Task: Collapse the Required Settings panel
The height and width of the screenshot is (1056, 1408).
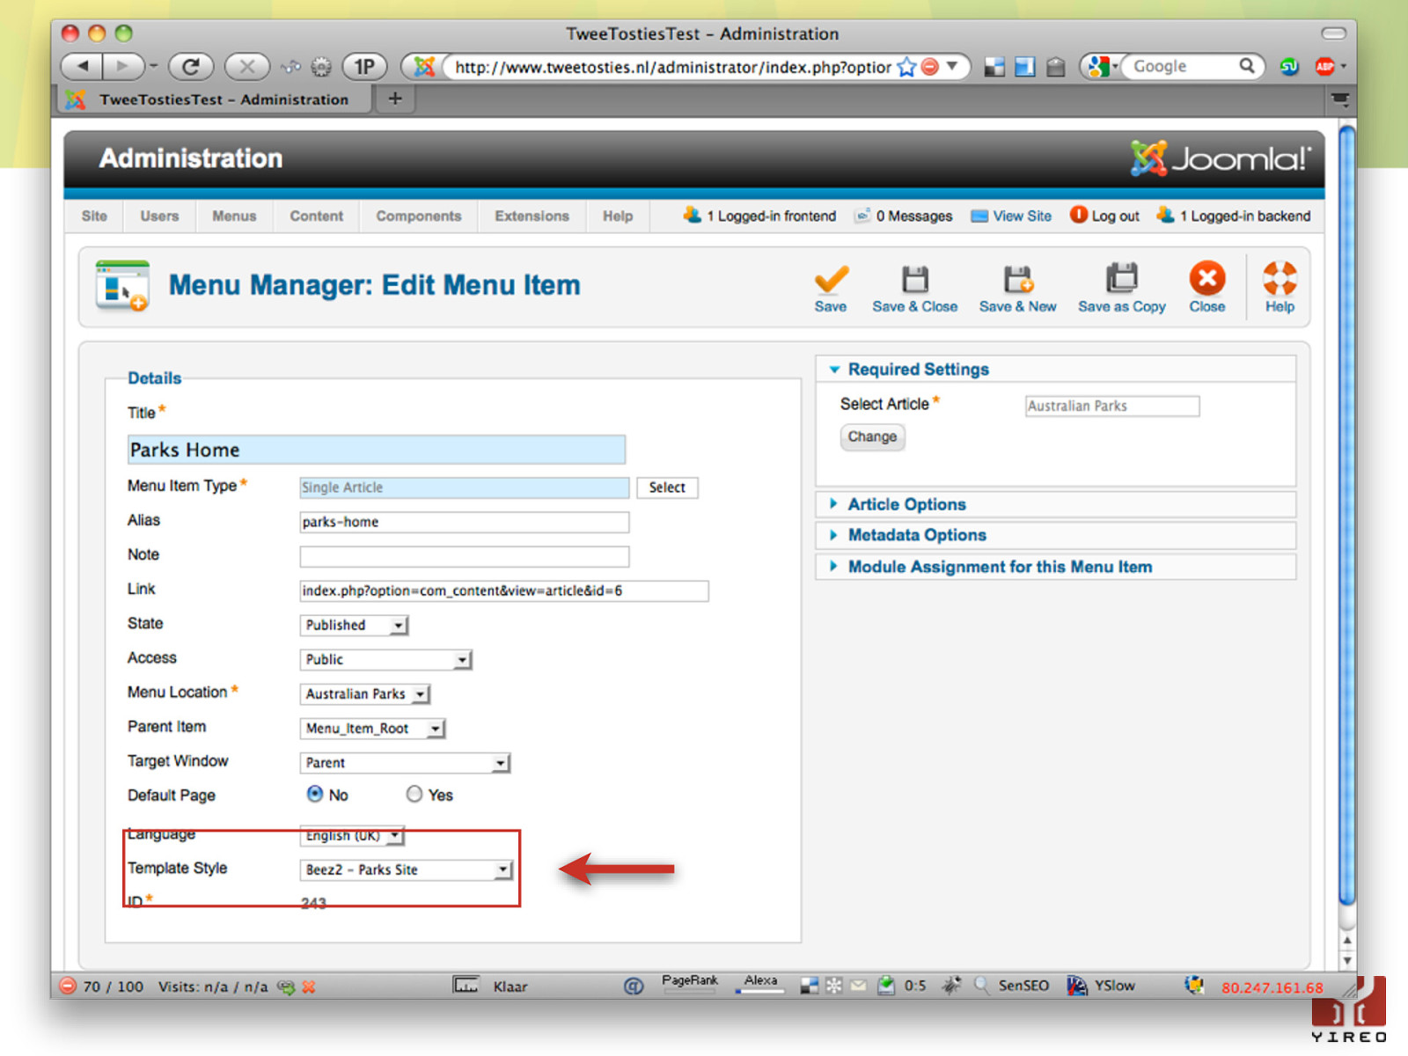Action: point(1056,370)
